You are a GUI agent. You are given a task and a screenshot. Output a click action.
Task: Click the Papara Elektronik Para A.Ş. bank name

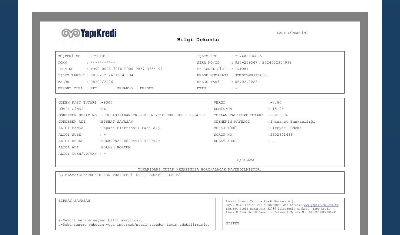click(132, 128)
